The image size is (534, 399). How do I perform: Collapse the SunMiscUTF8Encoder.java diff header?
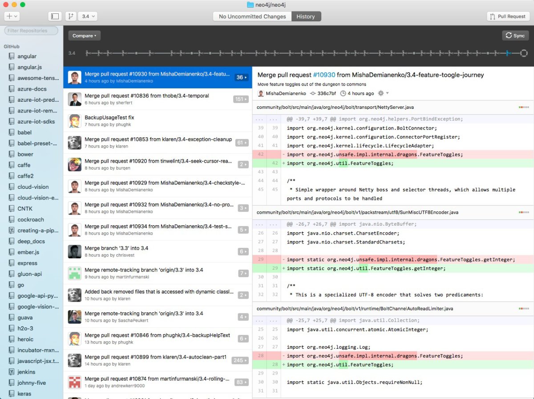pos(524,212)
